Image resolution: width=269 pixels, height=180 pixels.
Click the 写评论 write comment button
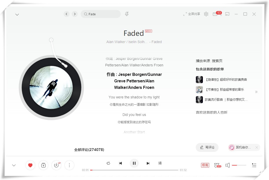pyautogui.click(x=207, y=147)
